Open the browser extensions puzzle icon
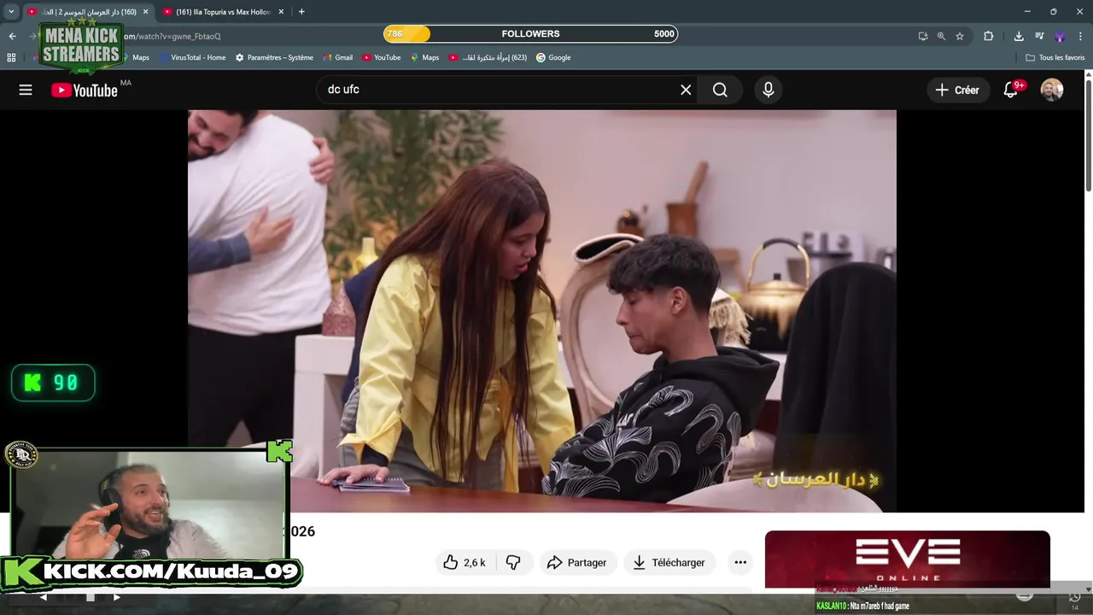Screen dimensions: 1093x615 (989, 36)
